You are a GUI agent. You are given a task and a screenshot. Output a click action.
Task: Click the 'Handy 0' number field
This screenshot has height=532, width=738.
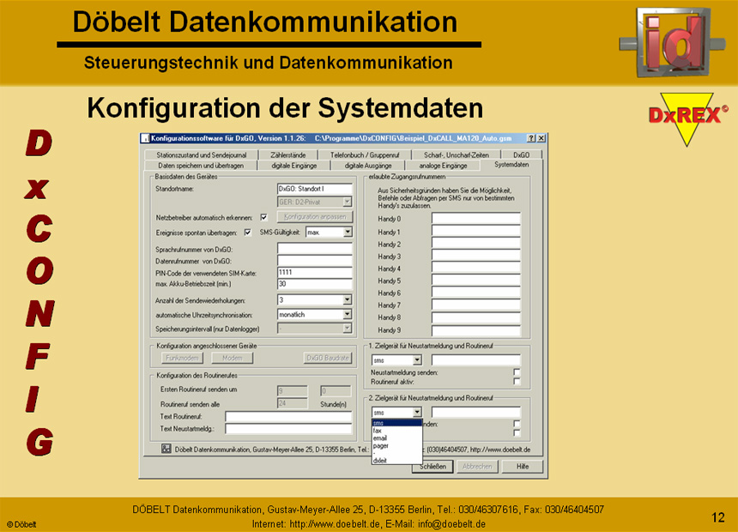pyautogui.click(x=476, y=219)
